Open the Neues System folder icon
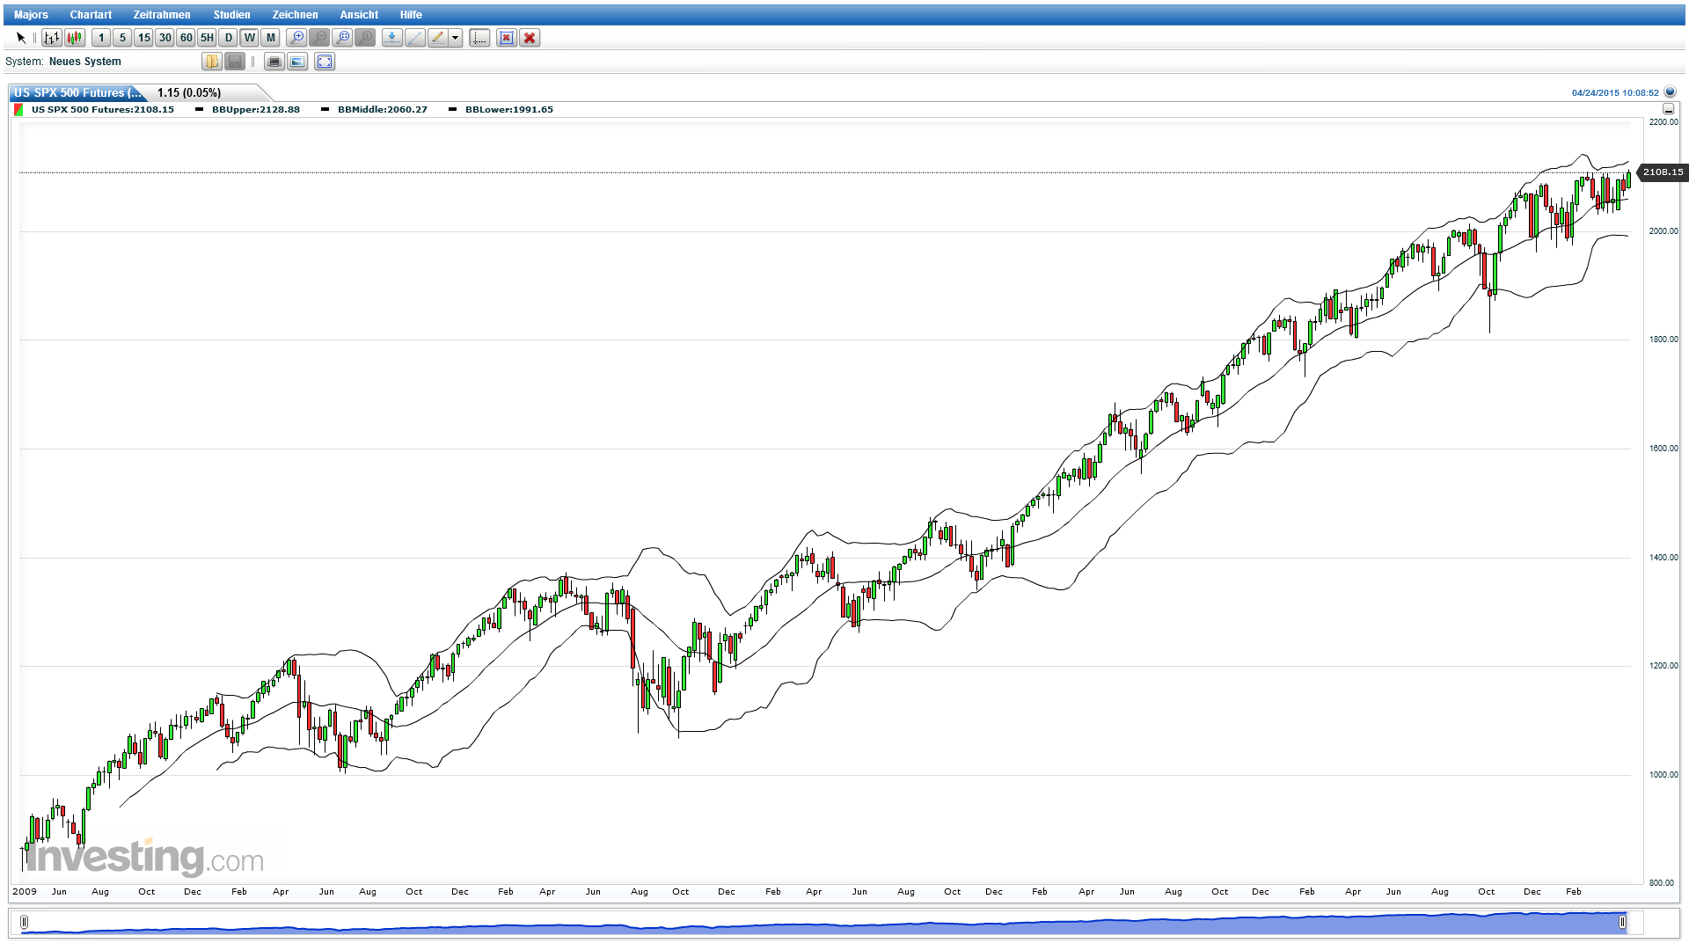The image size is (1689, 950). pos(211,62)
